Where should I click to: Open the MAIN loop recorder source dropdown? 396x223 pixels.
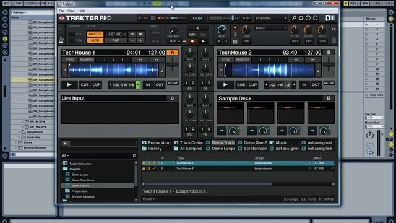point(174,42)
